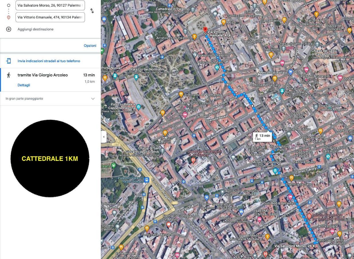Click 'Invia indicazioni stradali al tuo telefono'

pos(49,61)
